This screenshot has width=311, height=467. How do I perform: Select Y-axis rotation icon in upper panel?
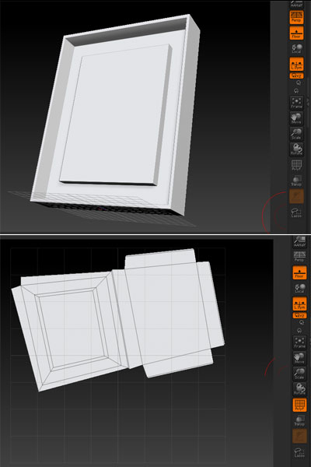tap(299, 83)
